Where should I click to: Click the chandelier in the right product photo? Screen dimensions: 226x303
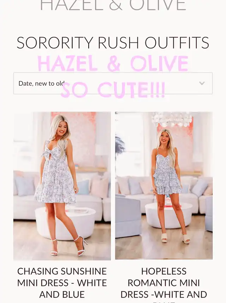click(172, 120)
